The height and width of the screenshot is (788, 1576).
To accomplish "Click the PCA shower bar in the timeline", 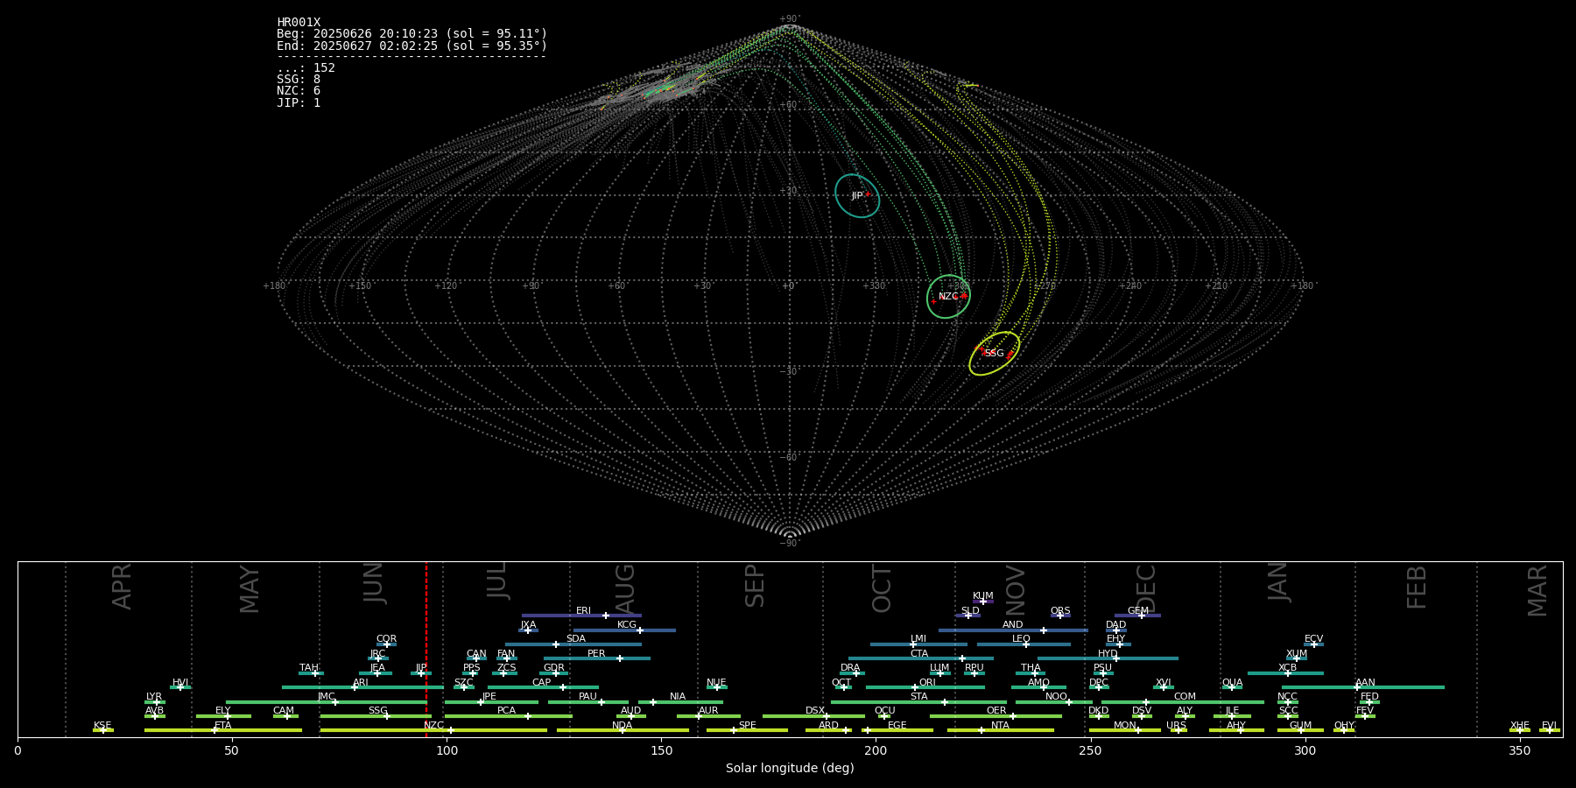I will click(508, 716).
